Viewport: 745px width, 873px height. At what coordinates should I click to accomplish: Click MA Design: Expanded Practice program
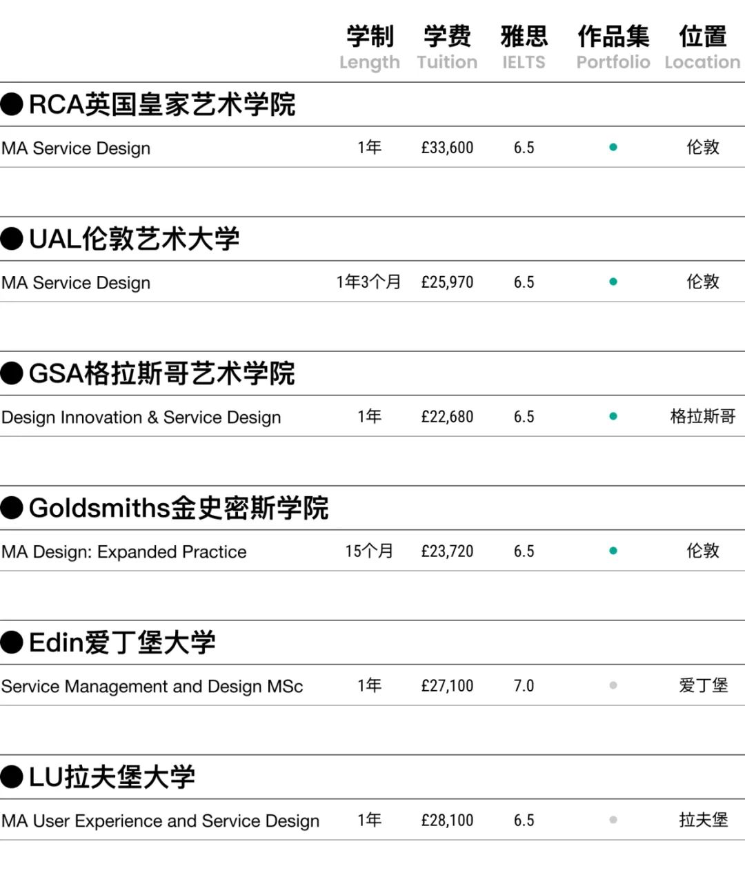[x=124, y=552]
